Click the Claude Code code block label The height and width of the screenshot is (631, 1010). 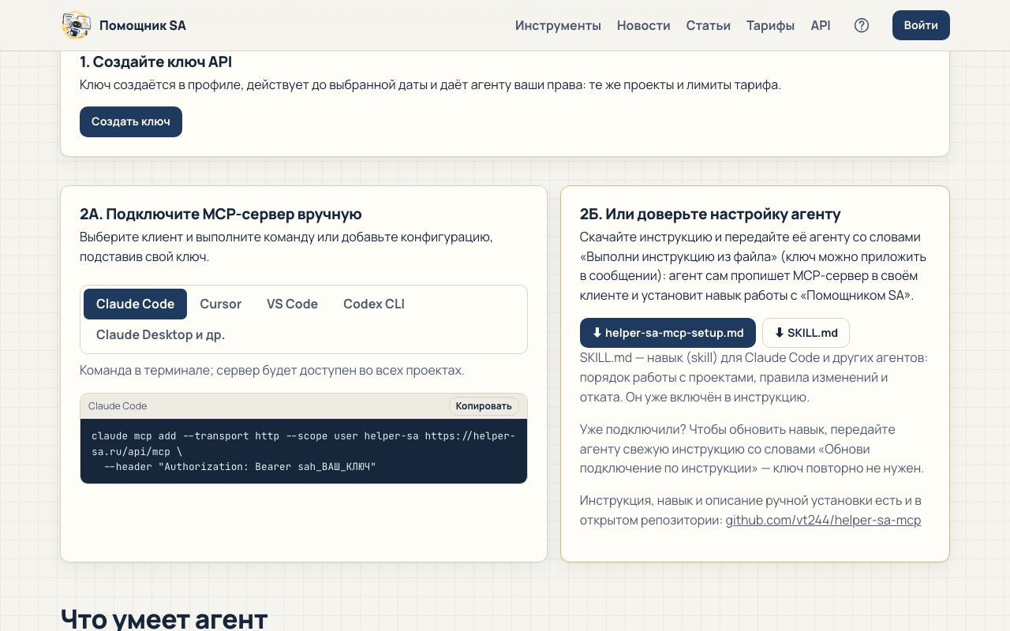tap(118, 405)
